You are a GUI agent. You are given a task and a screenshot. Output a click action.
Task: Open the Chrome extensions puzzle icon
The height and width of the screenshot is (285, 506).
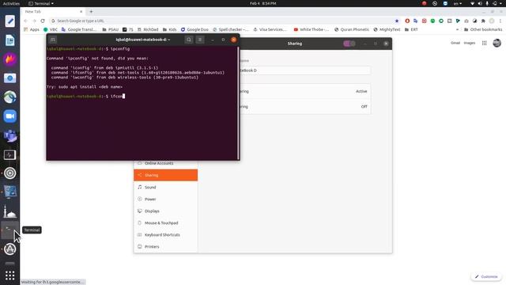point(483,21)
